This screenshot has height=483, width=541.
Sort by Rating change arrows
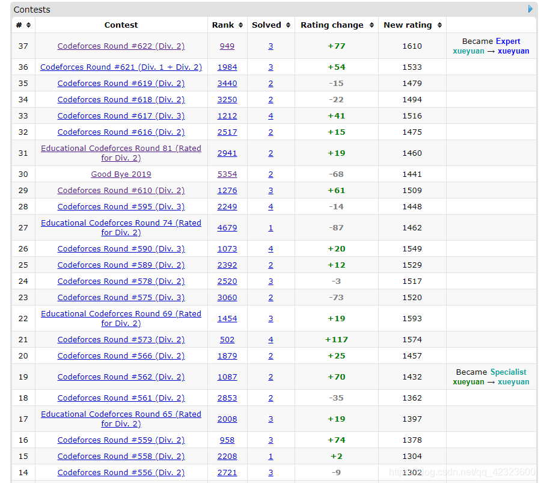point(371,25)
